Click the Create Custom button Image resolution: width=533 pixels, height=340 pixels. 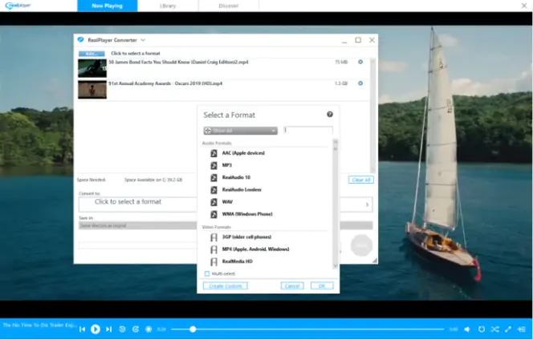tap(226, 286)
